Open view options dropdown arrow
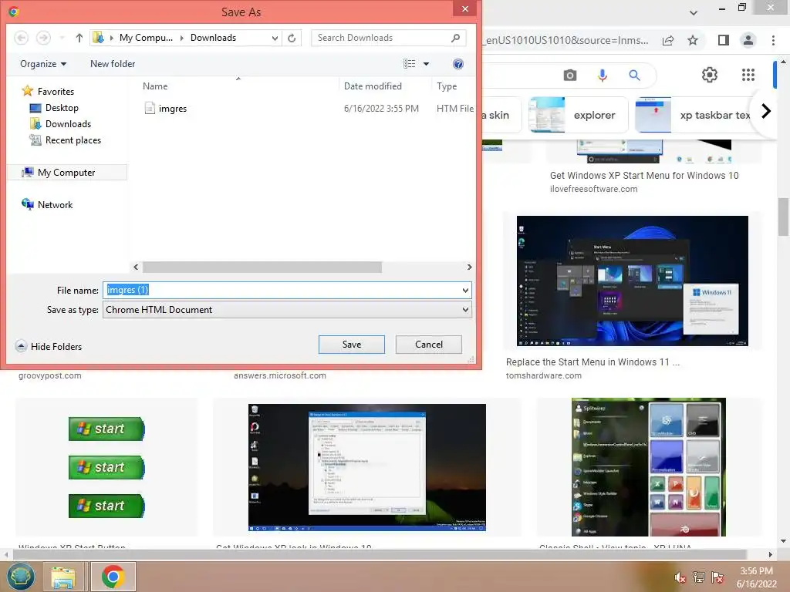The height and width of the screenshot is (592, 790). click(426, 64)
